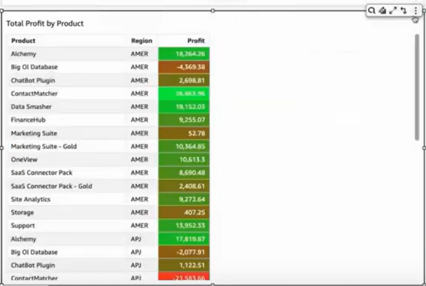Click Big Ol Database in the -2,077.91 row
The height and width of the screenshot is (286, 426).
[x=34, y=252]
